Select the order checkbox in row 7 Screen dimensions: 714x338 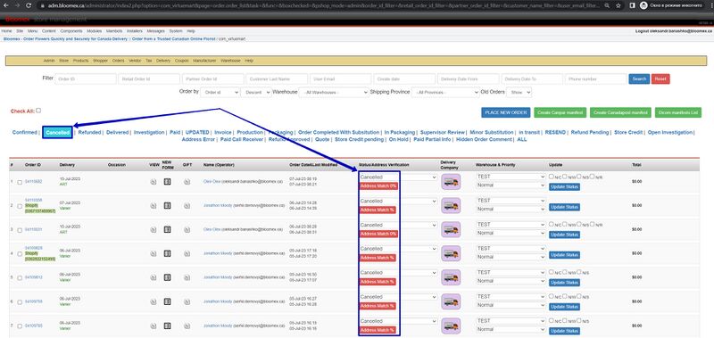pos(20,326)
